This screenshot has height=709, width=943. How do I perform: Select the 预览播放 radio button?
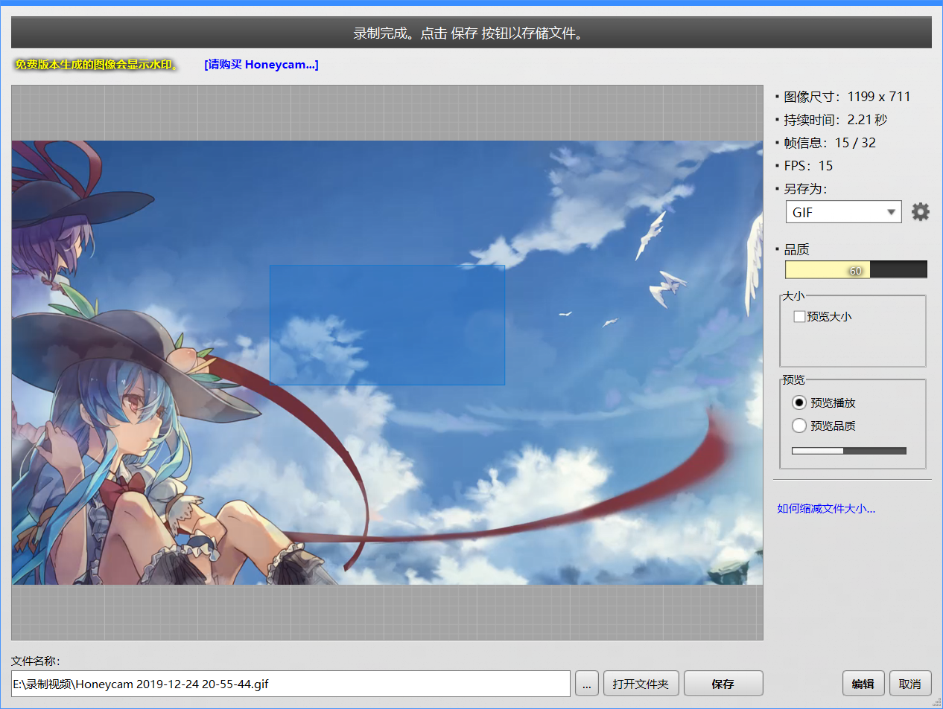tap(799, 402)
